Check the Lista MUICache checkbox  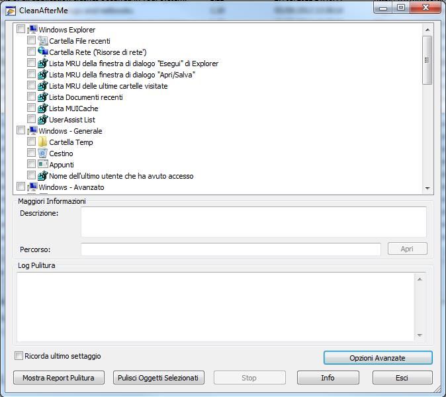[31, 108]
